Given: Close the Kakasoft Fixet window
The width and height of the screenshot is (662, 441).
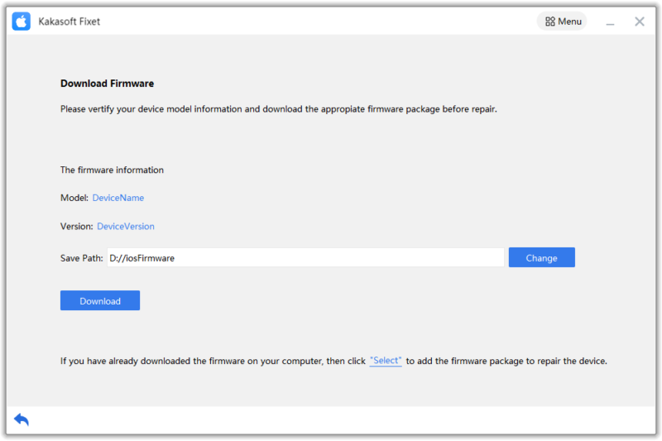Looking at the screenshot, I should pyautogui.click(x=640, y=22).
